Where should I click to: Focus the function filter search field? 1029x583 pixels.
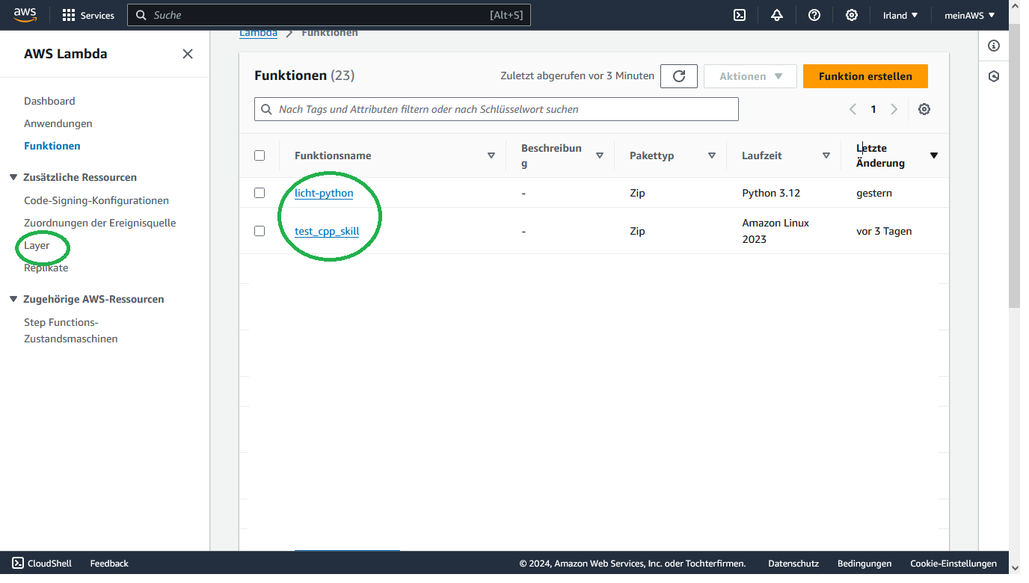[x=497, y=109]
